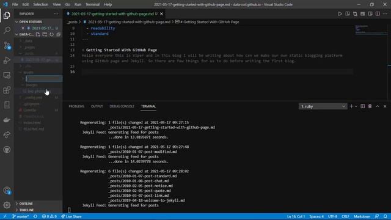Open the Terminal menu
Image resolution: width=391 pixels, height=220 pixels.
[x=92, y=4]
